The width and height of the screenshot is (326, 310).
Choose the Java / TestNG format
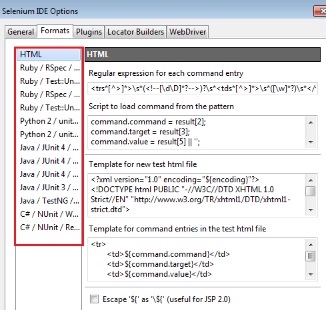pyautogui.click(x=49, y=201)
